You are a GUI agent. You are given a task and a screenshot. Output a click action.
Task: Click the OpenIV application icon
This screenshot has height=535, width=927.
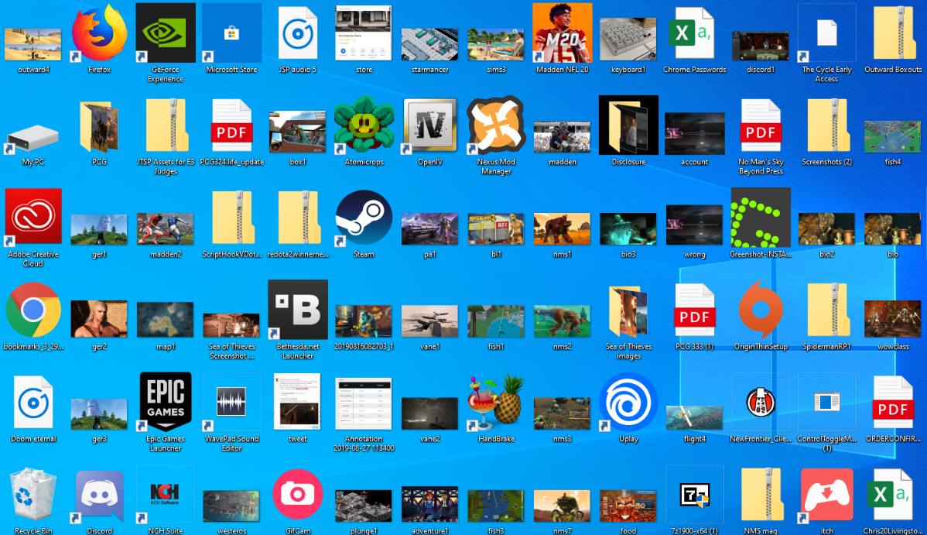tap(429, 126)
